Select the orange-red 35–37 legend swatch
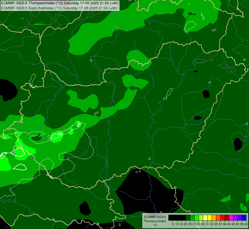This screenshot has height=229, width=249. pyautogui.click(x=218, y=218)
